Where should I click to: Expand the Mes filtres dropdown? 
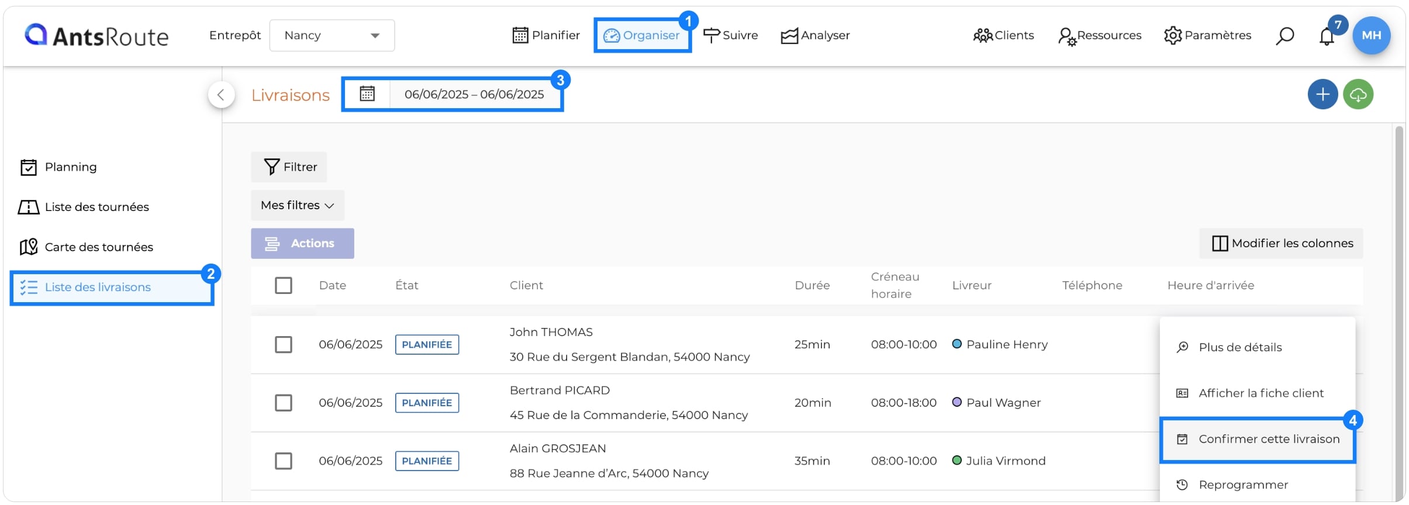click(298, 205)
